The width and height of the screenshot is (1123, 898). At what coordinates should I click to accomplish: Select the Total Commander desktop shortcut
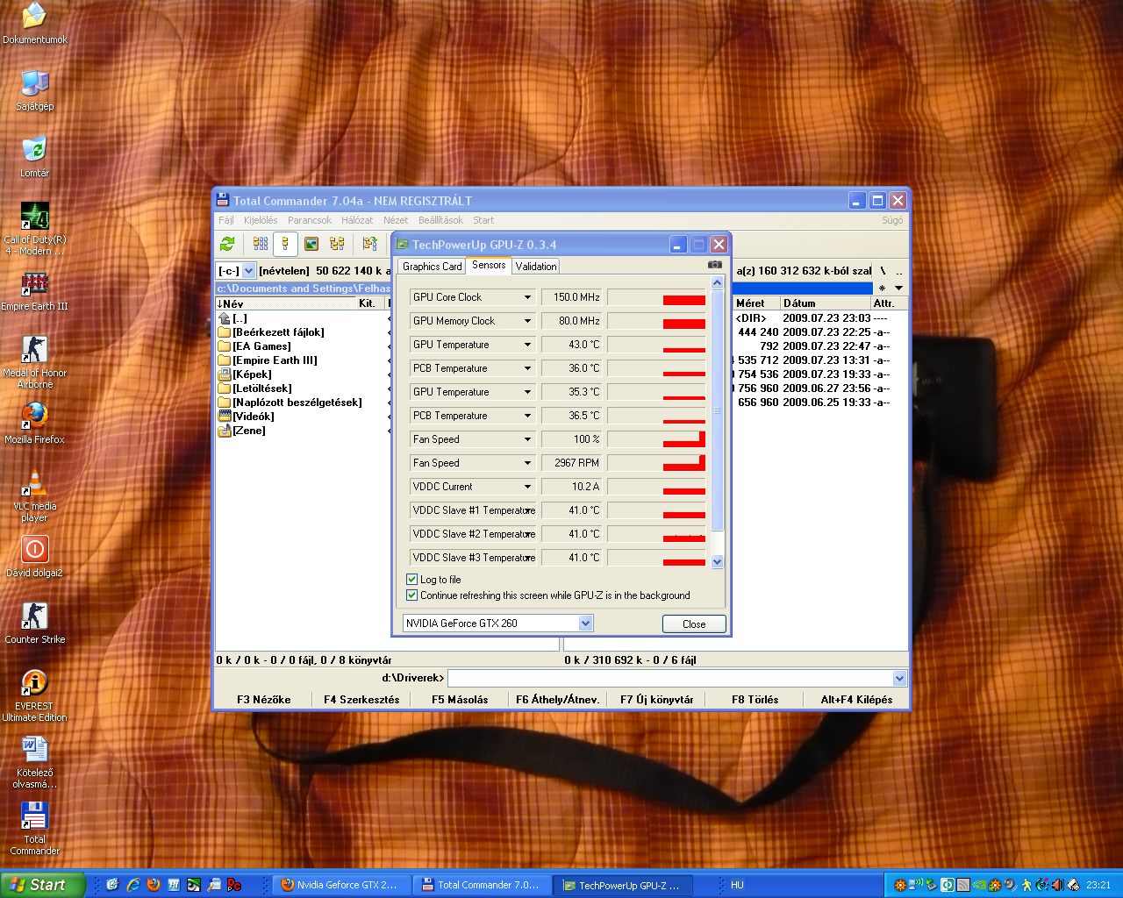(x=34, y=829)
